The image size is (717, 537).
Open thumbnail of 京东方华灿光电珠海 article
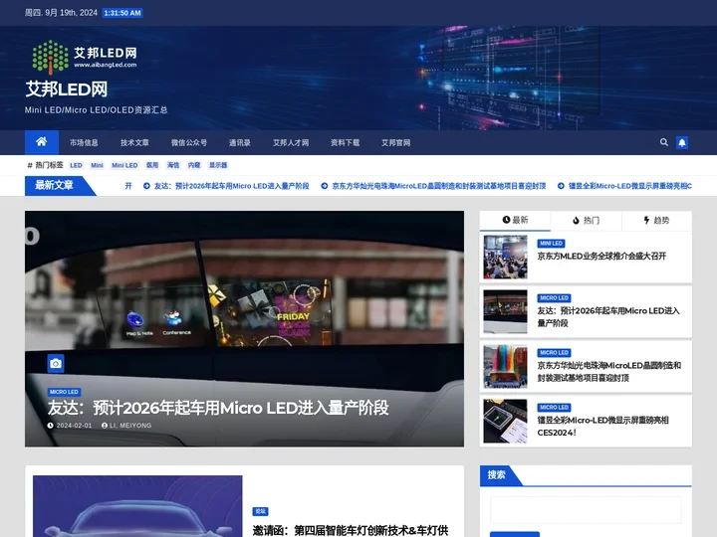(x=505, y=367)
